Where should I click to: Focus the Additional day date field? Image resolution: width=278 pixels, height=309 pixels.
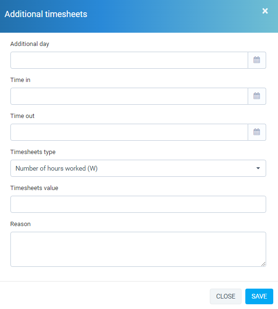129,60
